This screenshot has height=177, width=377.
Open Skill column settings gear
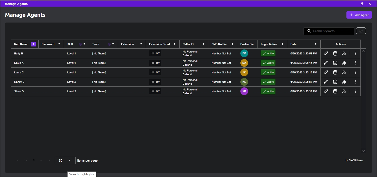[80, 44]
